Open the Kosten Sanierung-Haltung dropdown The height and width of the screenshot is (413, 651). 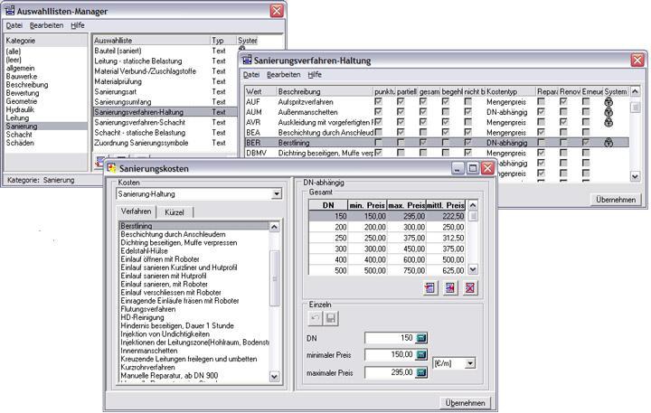click(x=276, y=193)
